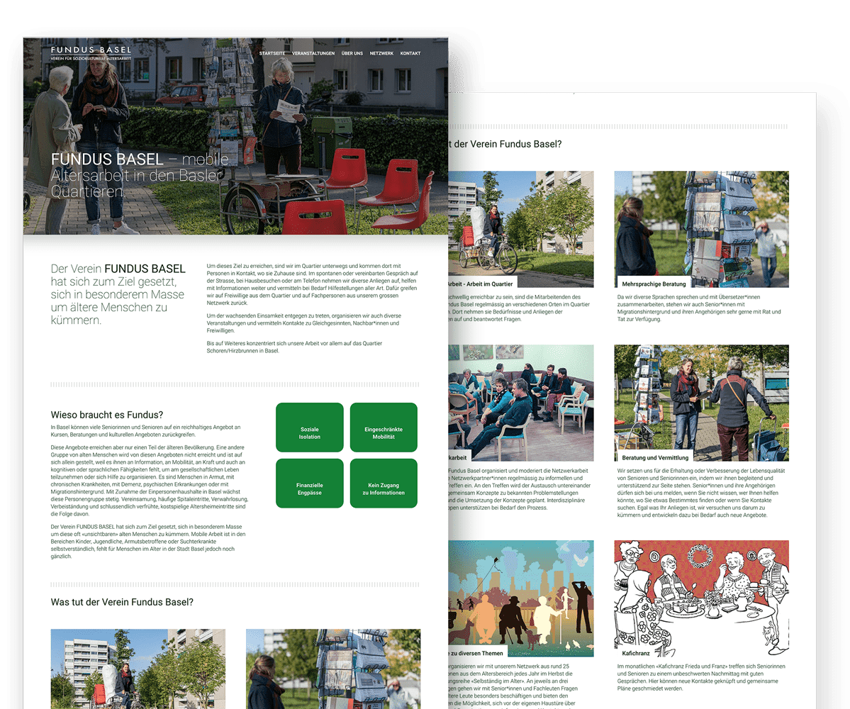Click the paragraph starting 'Wir setzen uns für die Erhaltung'
This screenshot has width=850, height=709.
point(701,493)
